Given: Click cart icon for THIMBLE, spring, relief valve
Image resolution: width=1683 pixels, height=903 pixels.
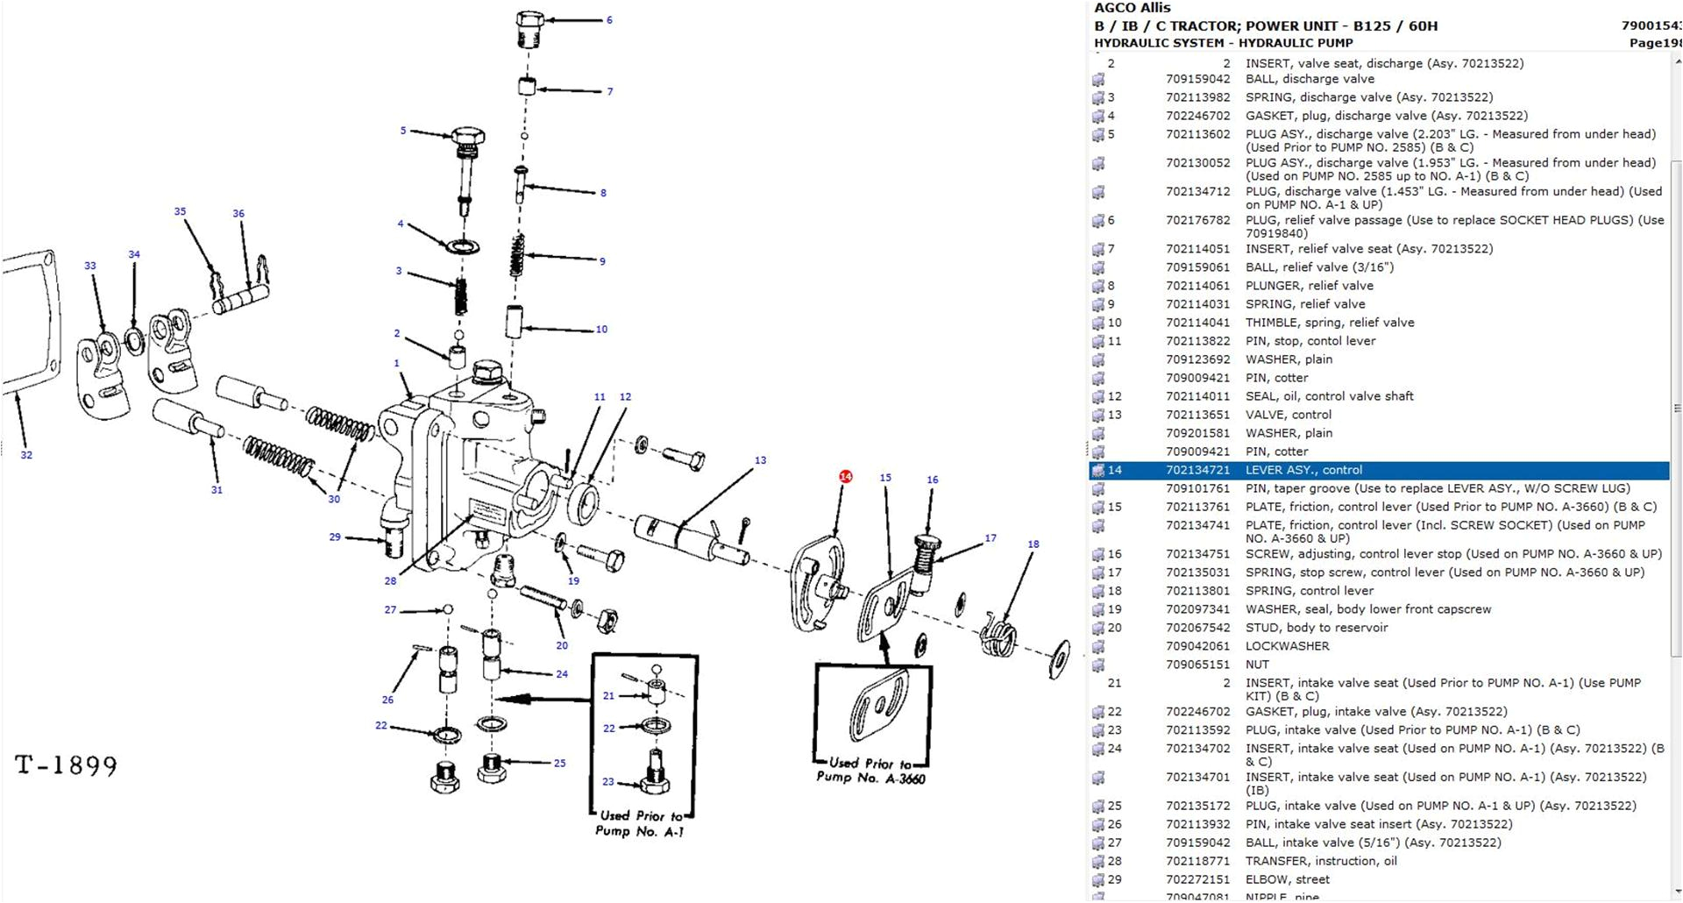Looking at the screenshot, I should [1097, 323].
